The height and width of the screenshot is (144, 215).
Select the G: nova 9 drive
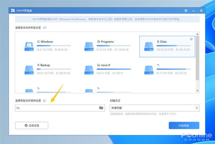click(x=107, y=69)
